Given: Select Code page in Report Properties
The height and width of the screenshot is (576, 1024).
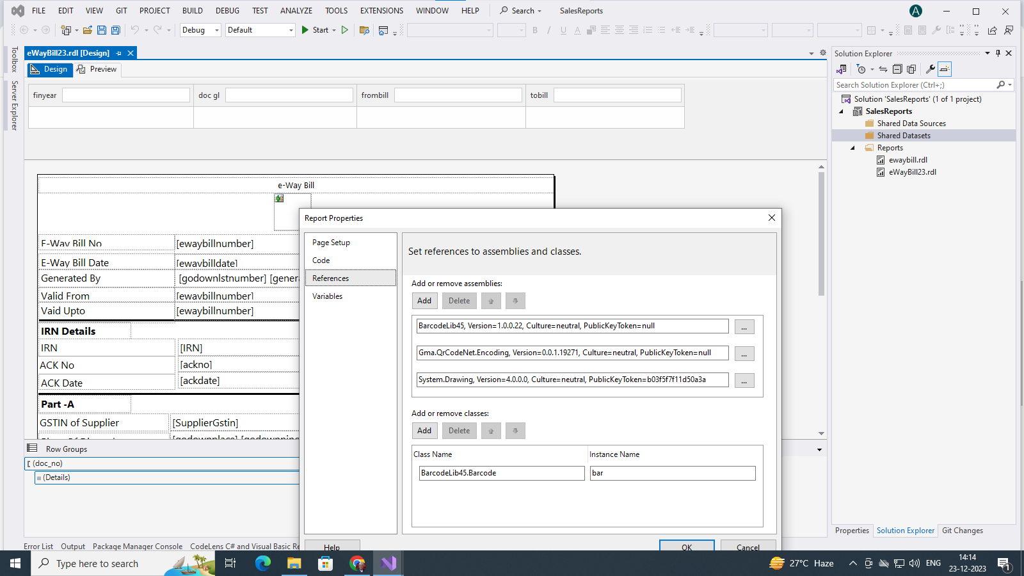Looking at the screenshot, I should (351, 260).
